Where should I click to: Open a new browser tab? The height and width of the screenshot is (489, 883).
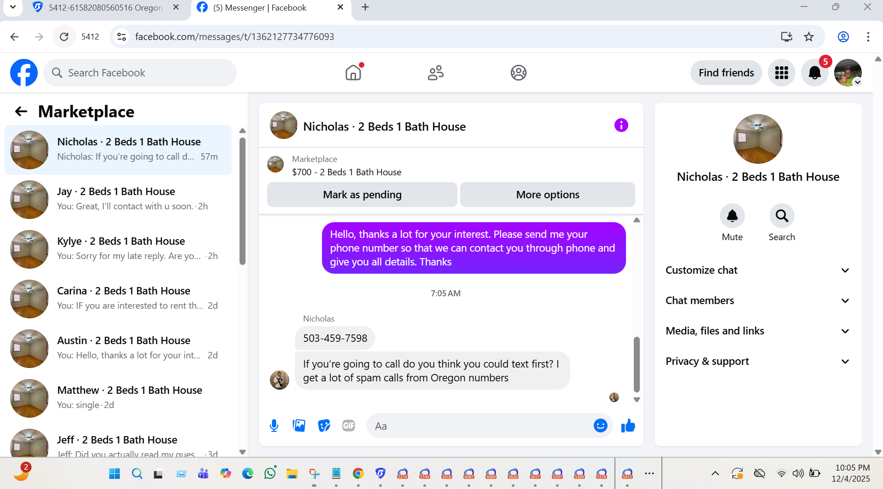[x=365, y=7]
